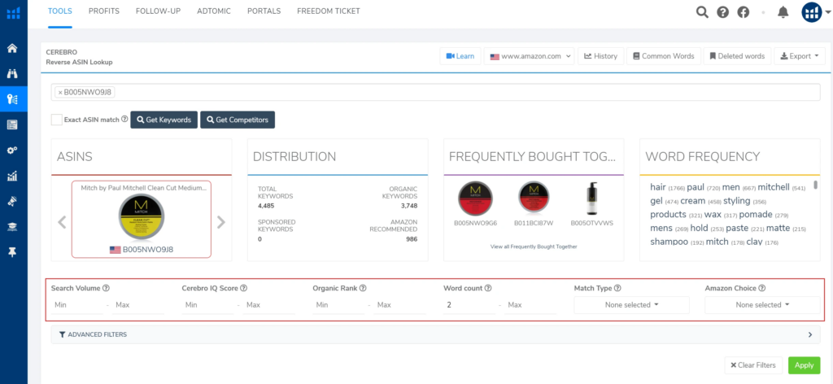833x384 pixels.
Task: Click the Cerebro IQ Score help icon
Action: [244, 288]
